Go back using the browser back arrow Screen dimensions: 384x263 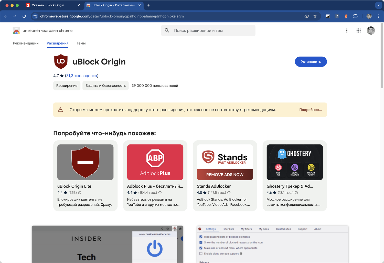(x=6, y=16)
